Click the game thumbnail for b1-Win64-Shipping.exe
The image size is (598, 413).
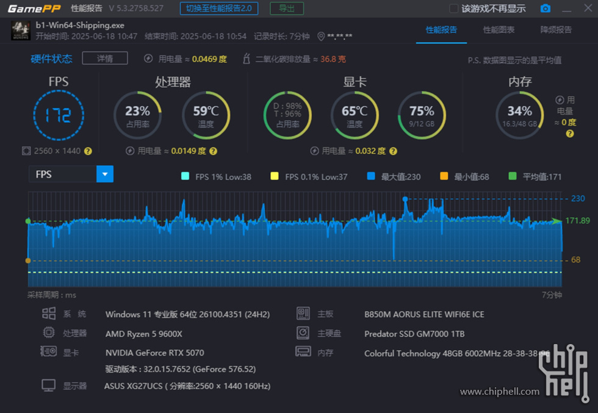click(x=21, y=31)
